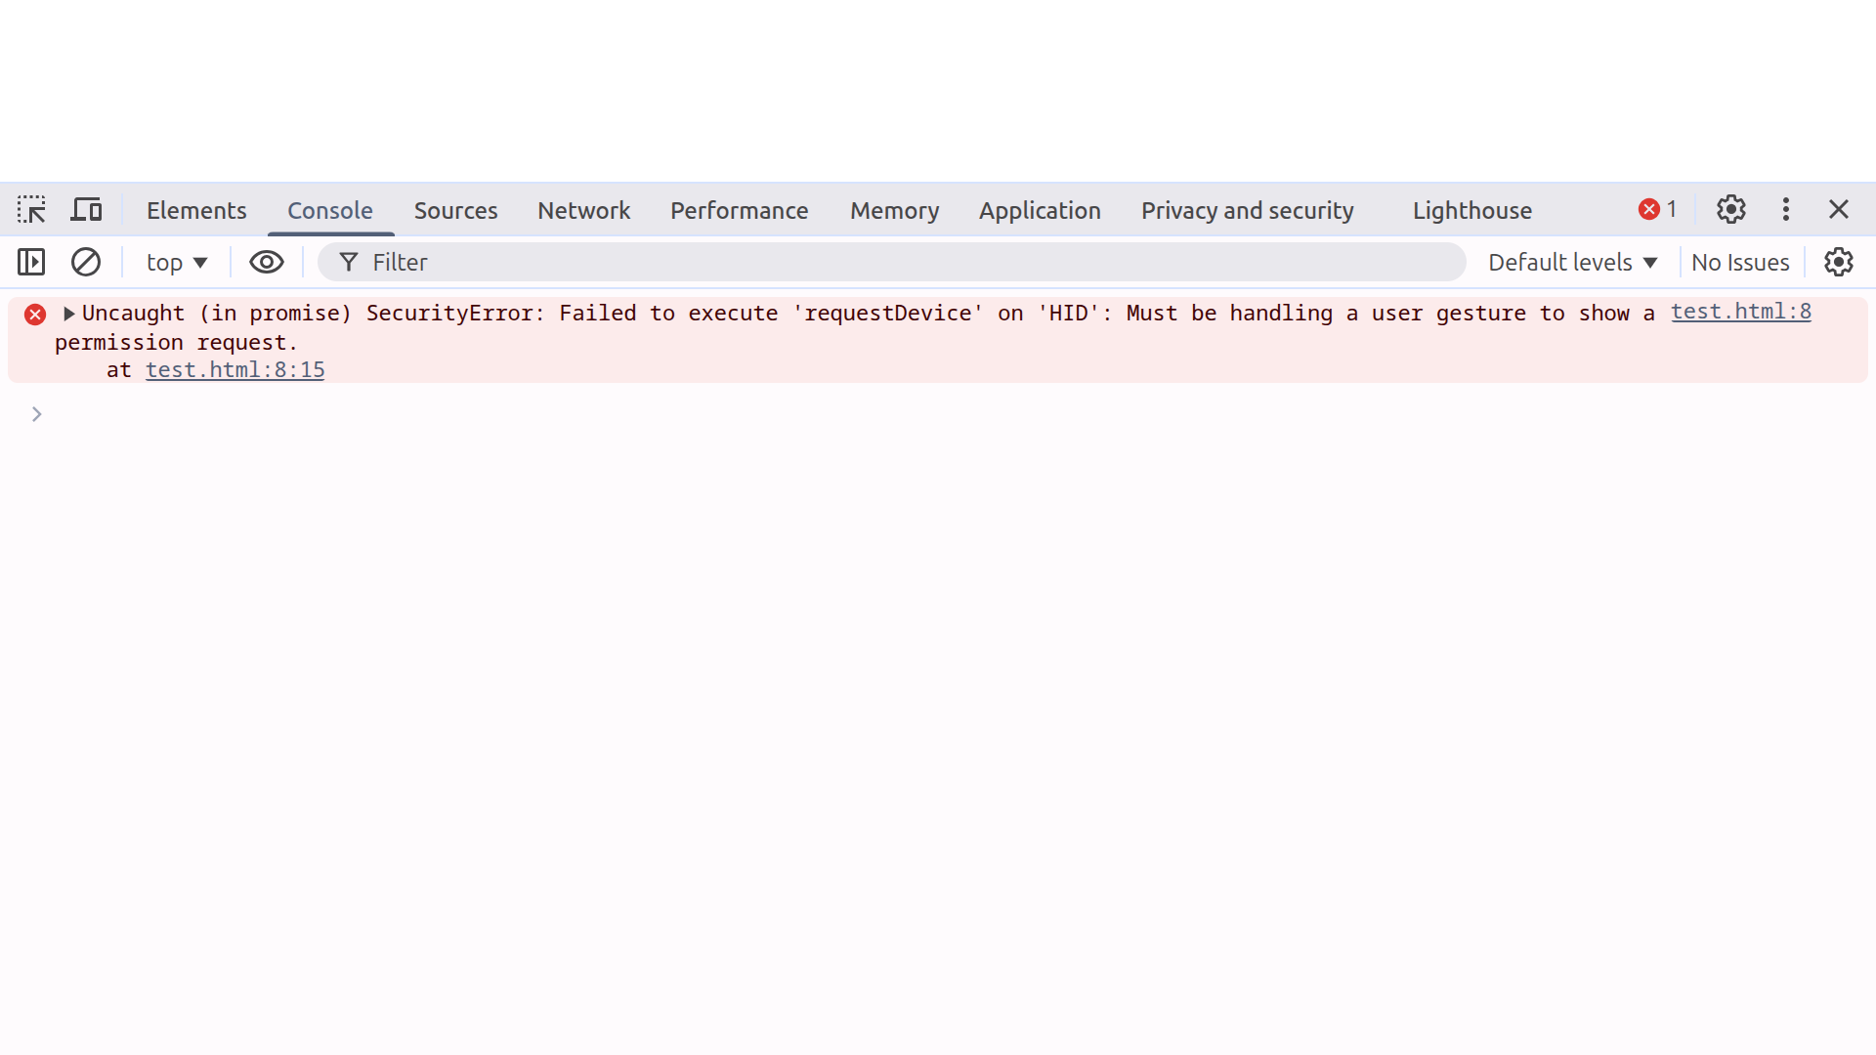Image resolution: width=1876 pixels, height=1055 pixels.
Task: Open the three-dot customize DevTools menu
Action: point(1786,209)
